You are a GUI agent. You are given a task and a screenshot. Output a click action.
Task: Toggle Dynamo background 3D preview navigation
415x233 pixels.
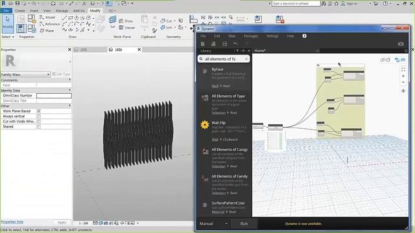pos(385,60)
